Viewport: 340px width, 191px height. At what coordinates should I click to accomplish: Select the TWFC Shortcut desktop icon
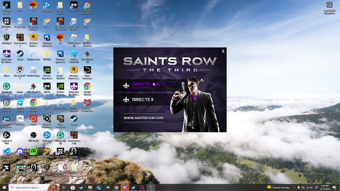[74, 171]
